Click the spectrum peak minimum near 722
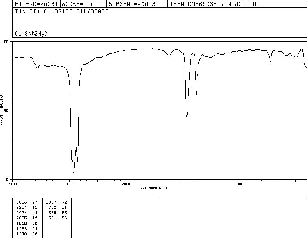Viewport: 307px width, 238px height. [x=271, y=62]
